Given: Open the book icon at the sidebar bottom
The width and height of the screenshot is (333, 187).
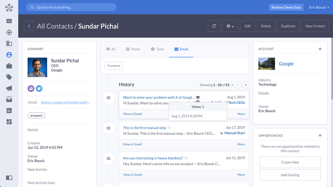Looking at the screenshot, I should [x=9, y=178].
